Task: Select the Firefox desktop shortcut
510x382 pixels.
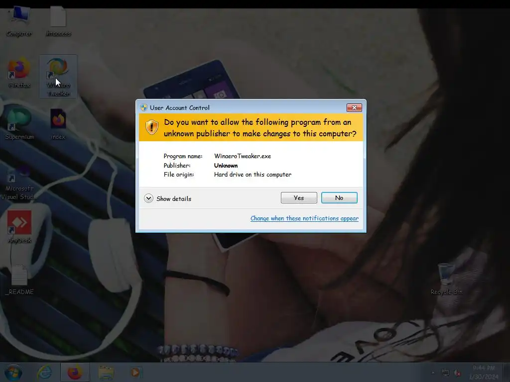Action: (x=19, y=73)
